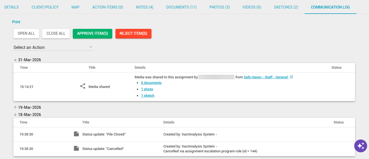Open the Photos (3) tab
The image size is (369, 159).
219,7
